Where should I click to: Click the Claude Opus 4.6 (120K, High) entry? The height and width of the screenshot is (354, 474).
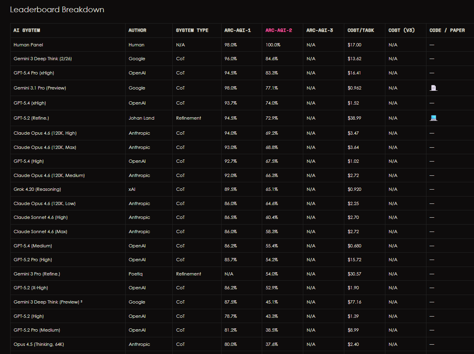(45, 133)
